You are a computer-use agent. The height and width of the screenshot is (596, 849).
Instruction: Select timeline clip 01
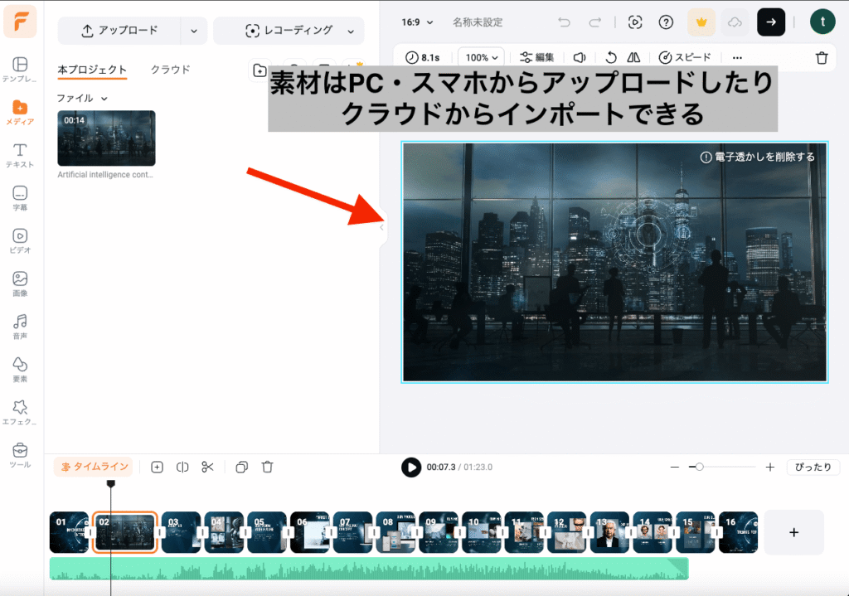tap(69, 533)
